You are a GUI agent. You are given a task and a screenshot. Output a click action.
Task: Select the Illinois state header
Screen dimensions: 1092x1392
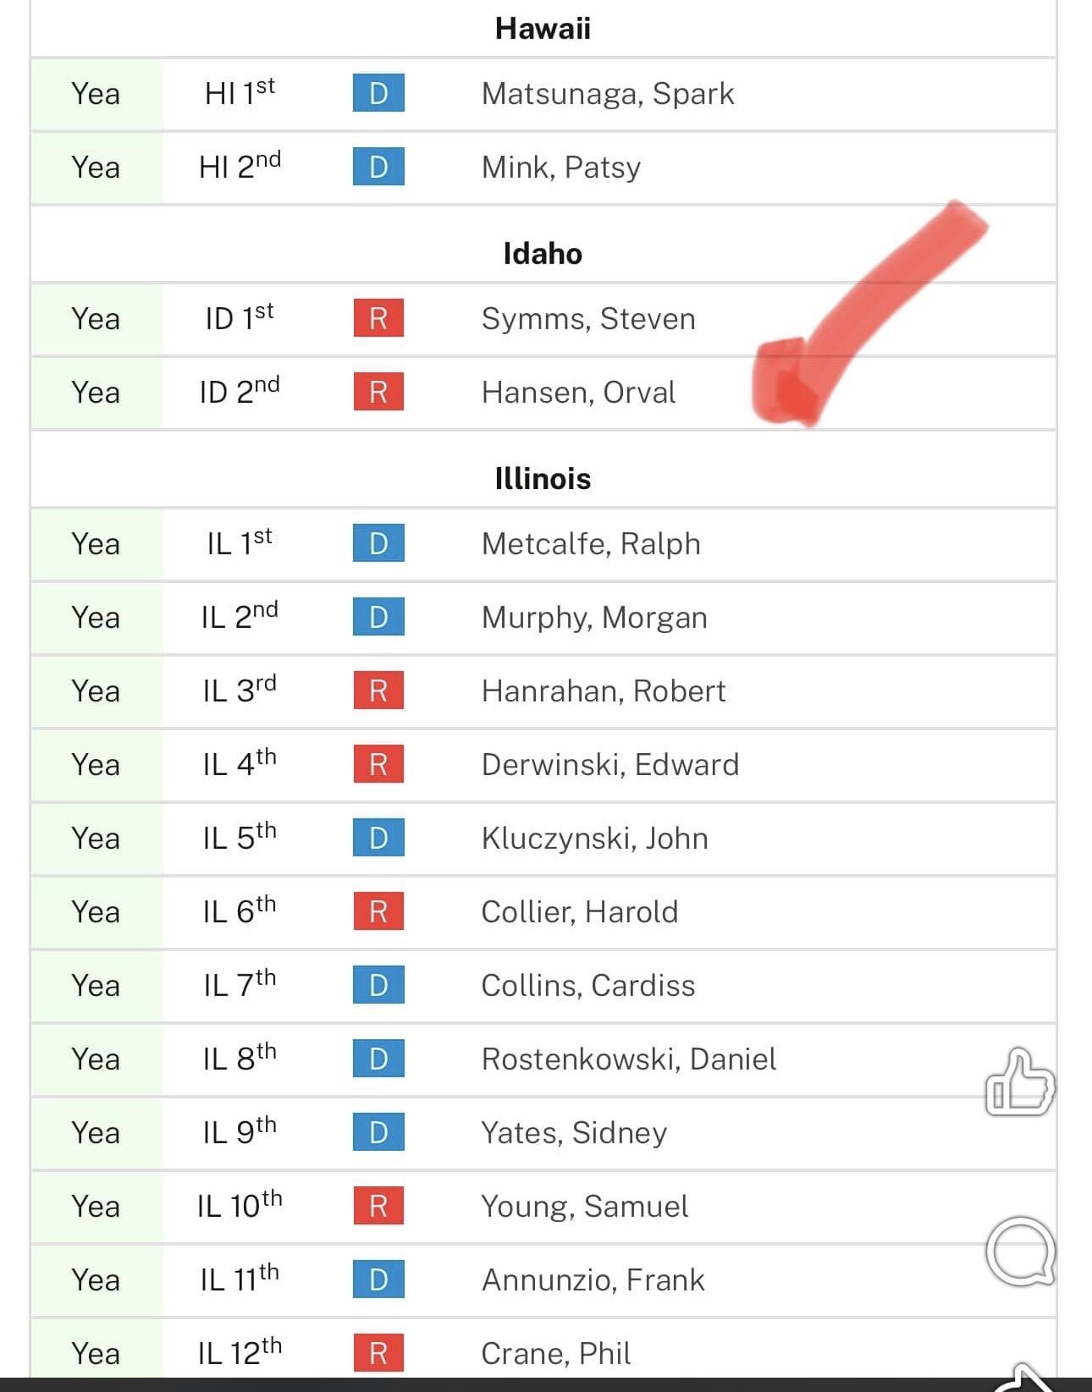[543, 479]
